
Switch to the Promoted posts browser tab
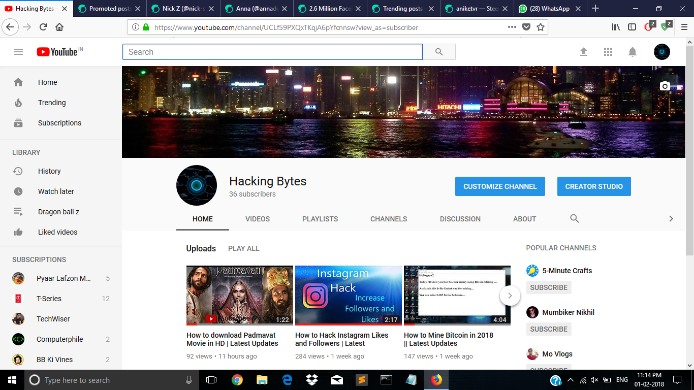coord(110,9)
